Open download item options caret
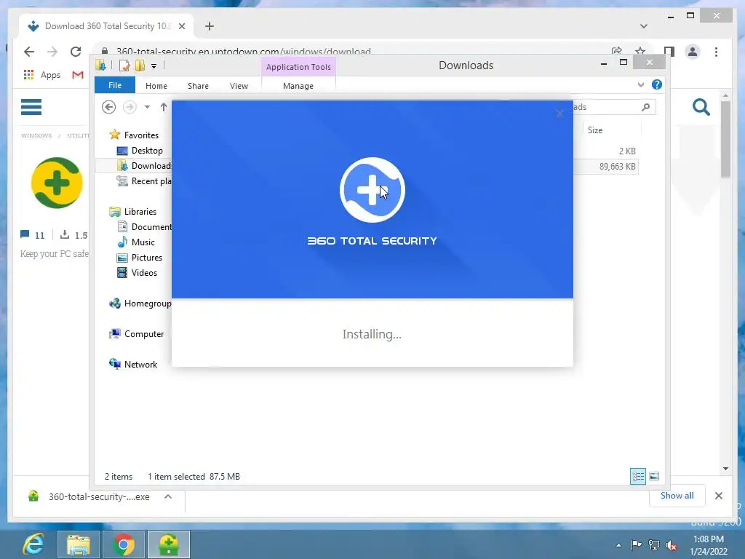Viewport: 745px width, 559px height. pyautogui.click(x=168, y=496)
